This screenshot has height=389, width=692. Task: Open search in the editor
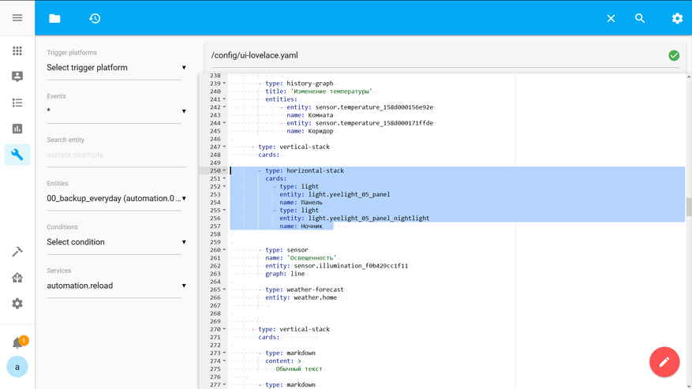click(640, 18)
